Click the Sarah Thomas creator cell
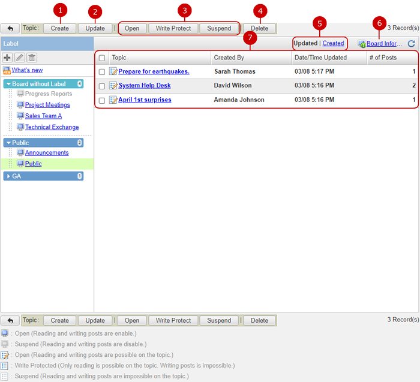420x382 pixels. pos(235,71)
